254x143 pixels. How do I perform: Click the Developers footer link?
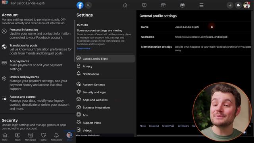tap(183, 126)
